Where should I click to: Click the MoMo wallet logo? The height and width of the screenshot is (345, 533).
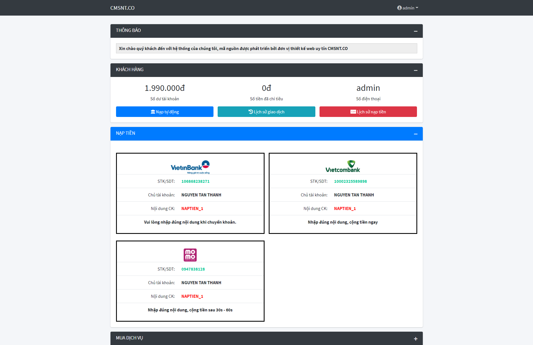click(190, 255)
